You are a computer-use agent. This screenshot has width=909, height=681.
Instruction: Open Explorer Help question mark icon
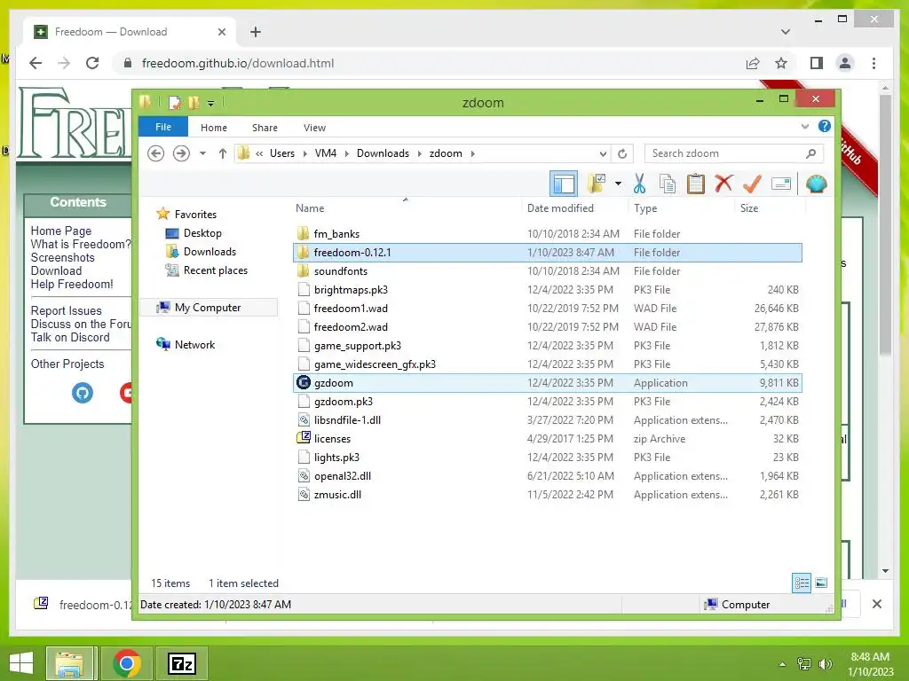[x=825, y=126]
